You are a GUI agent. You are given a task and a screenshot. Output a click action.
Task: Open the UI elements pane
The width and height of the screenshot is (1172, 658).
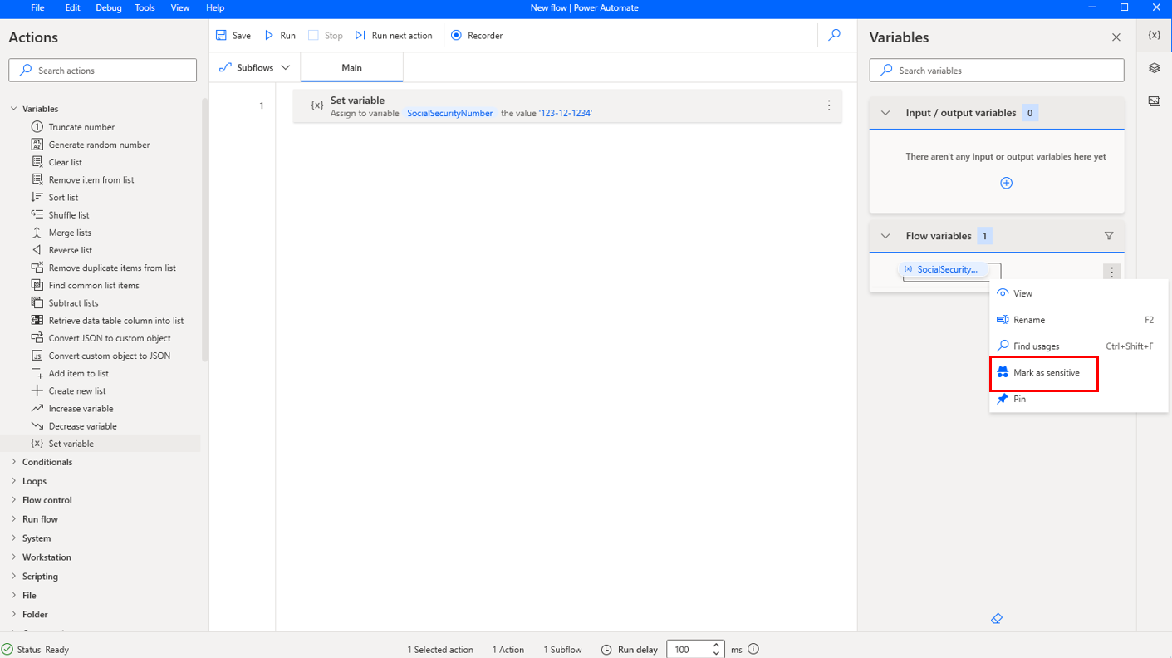point(1154,67)
